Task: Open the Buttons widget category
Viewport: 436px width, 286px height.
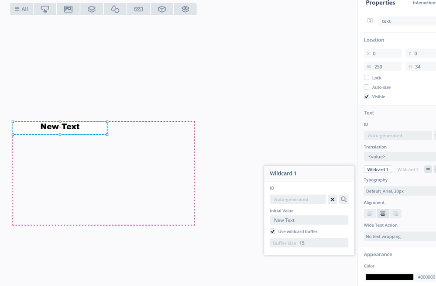Action: point(45,9)
